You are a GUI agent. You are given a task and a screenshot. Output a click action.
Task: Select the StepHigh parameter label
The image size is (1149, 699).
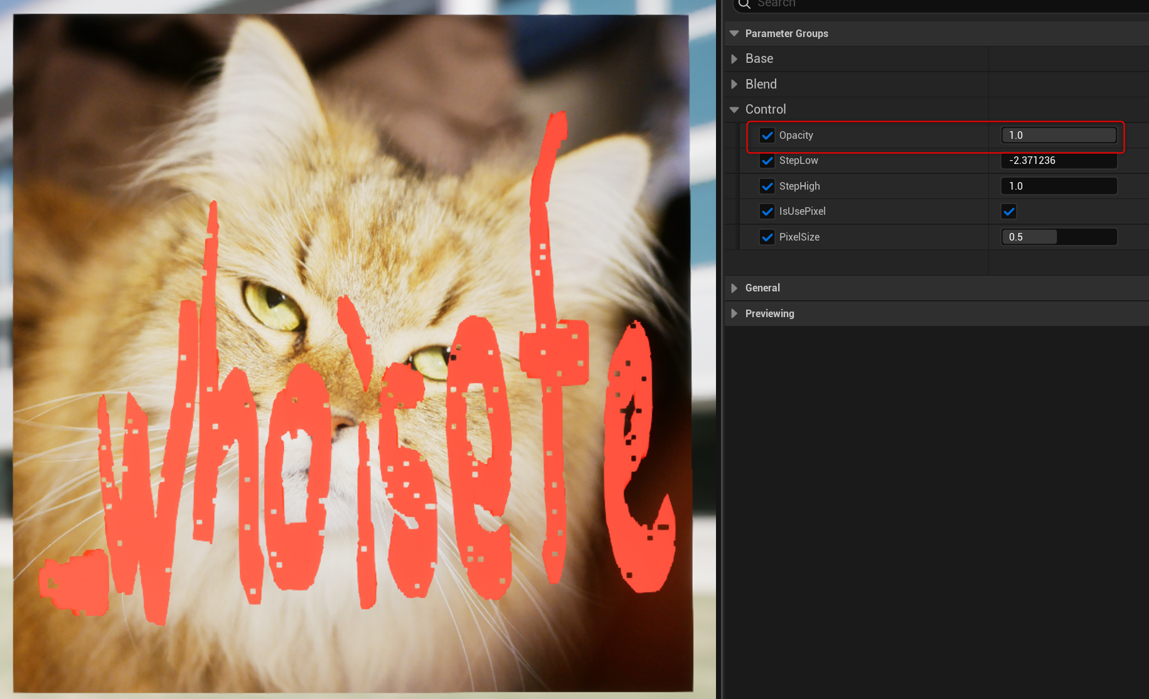click(799, 186)
